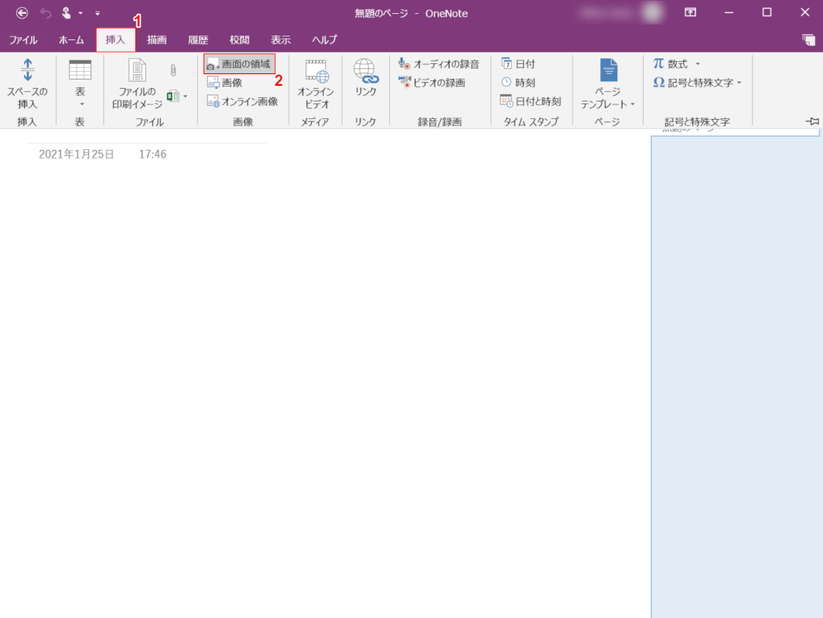Open the File (ファイル) menu

click(23, 39)
